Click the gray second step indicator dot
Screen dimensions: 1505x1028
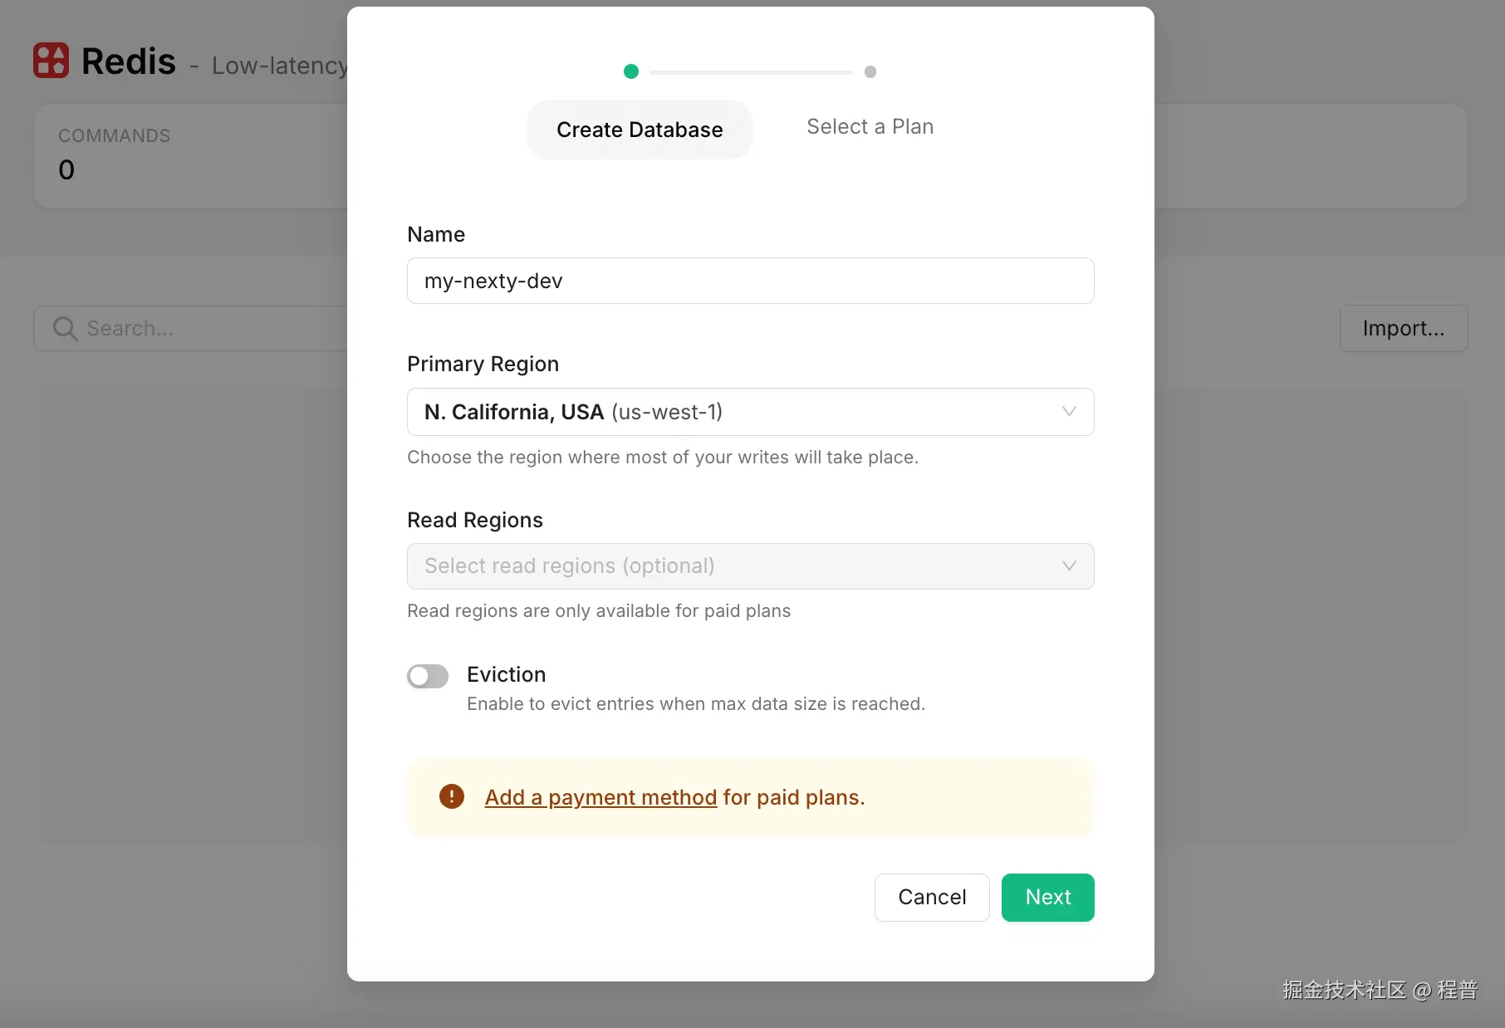[x=870, y=71]
